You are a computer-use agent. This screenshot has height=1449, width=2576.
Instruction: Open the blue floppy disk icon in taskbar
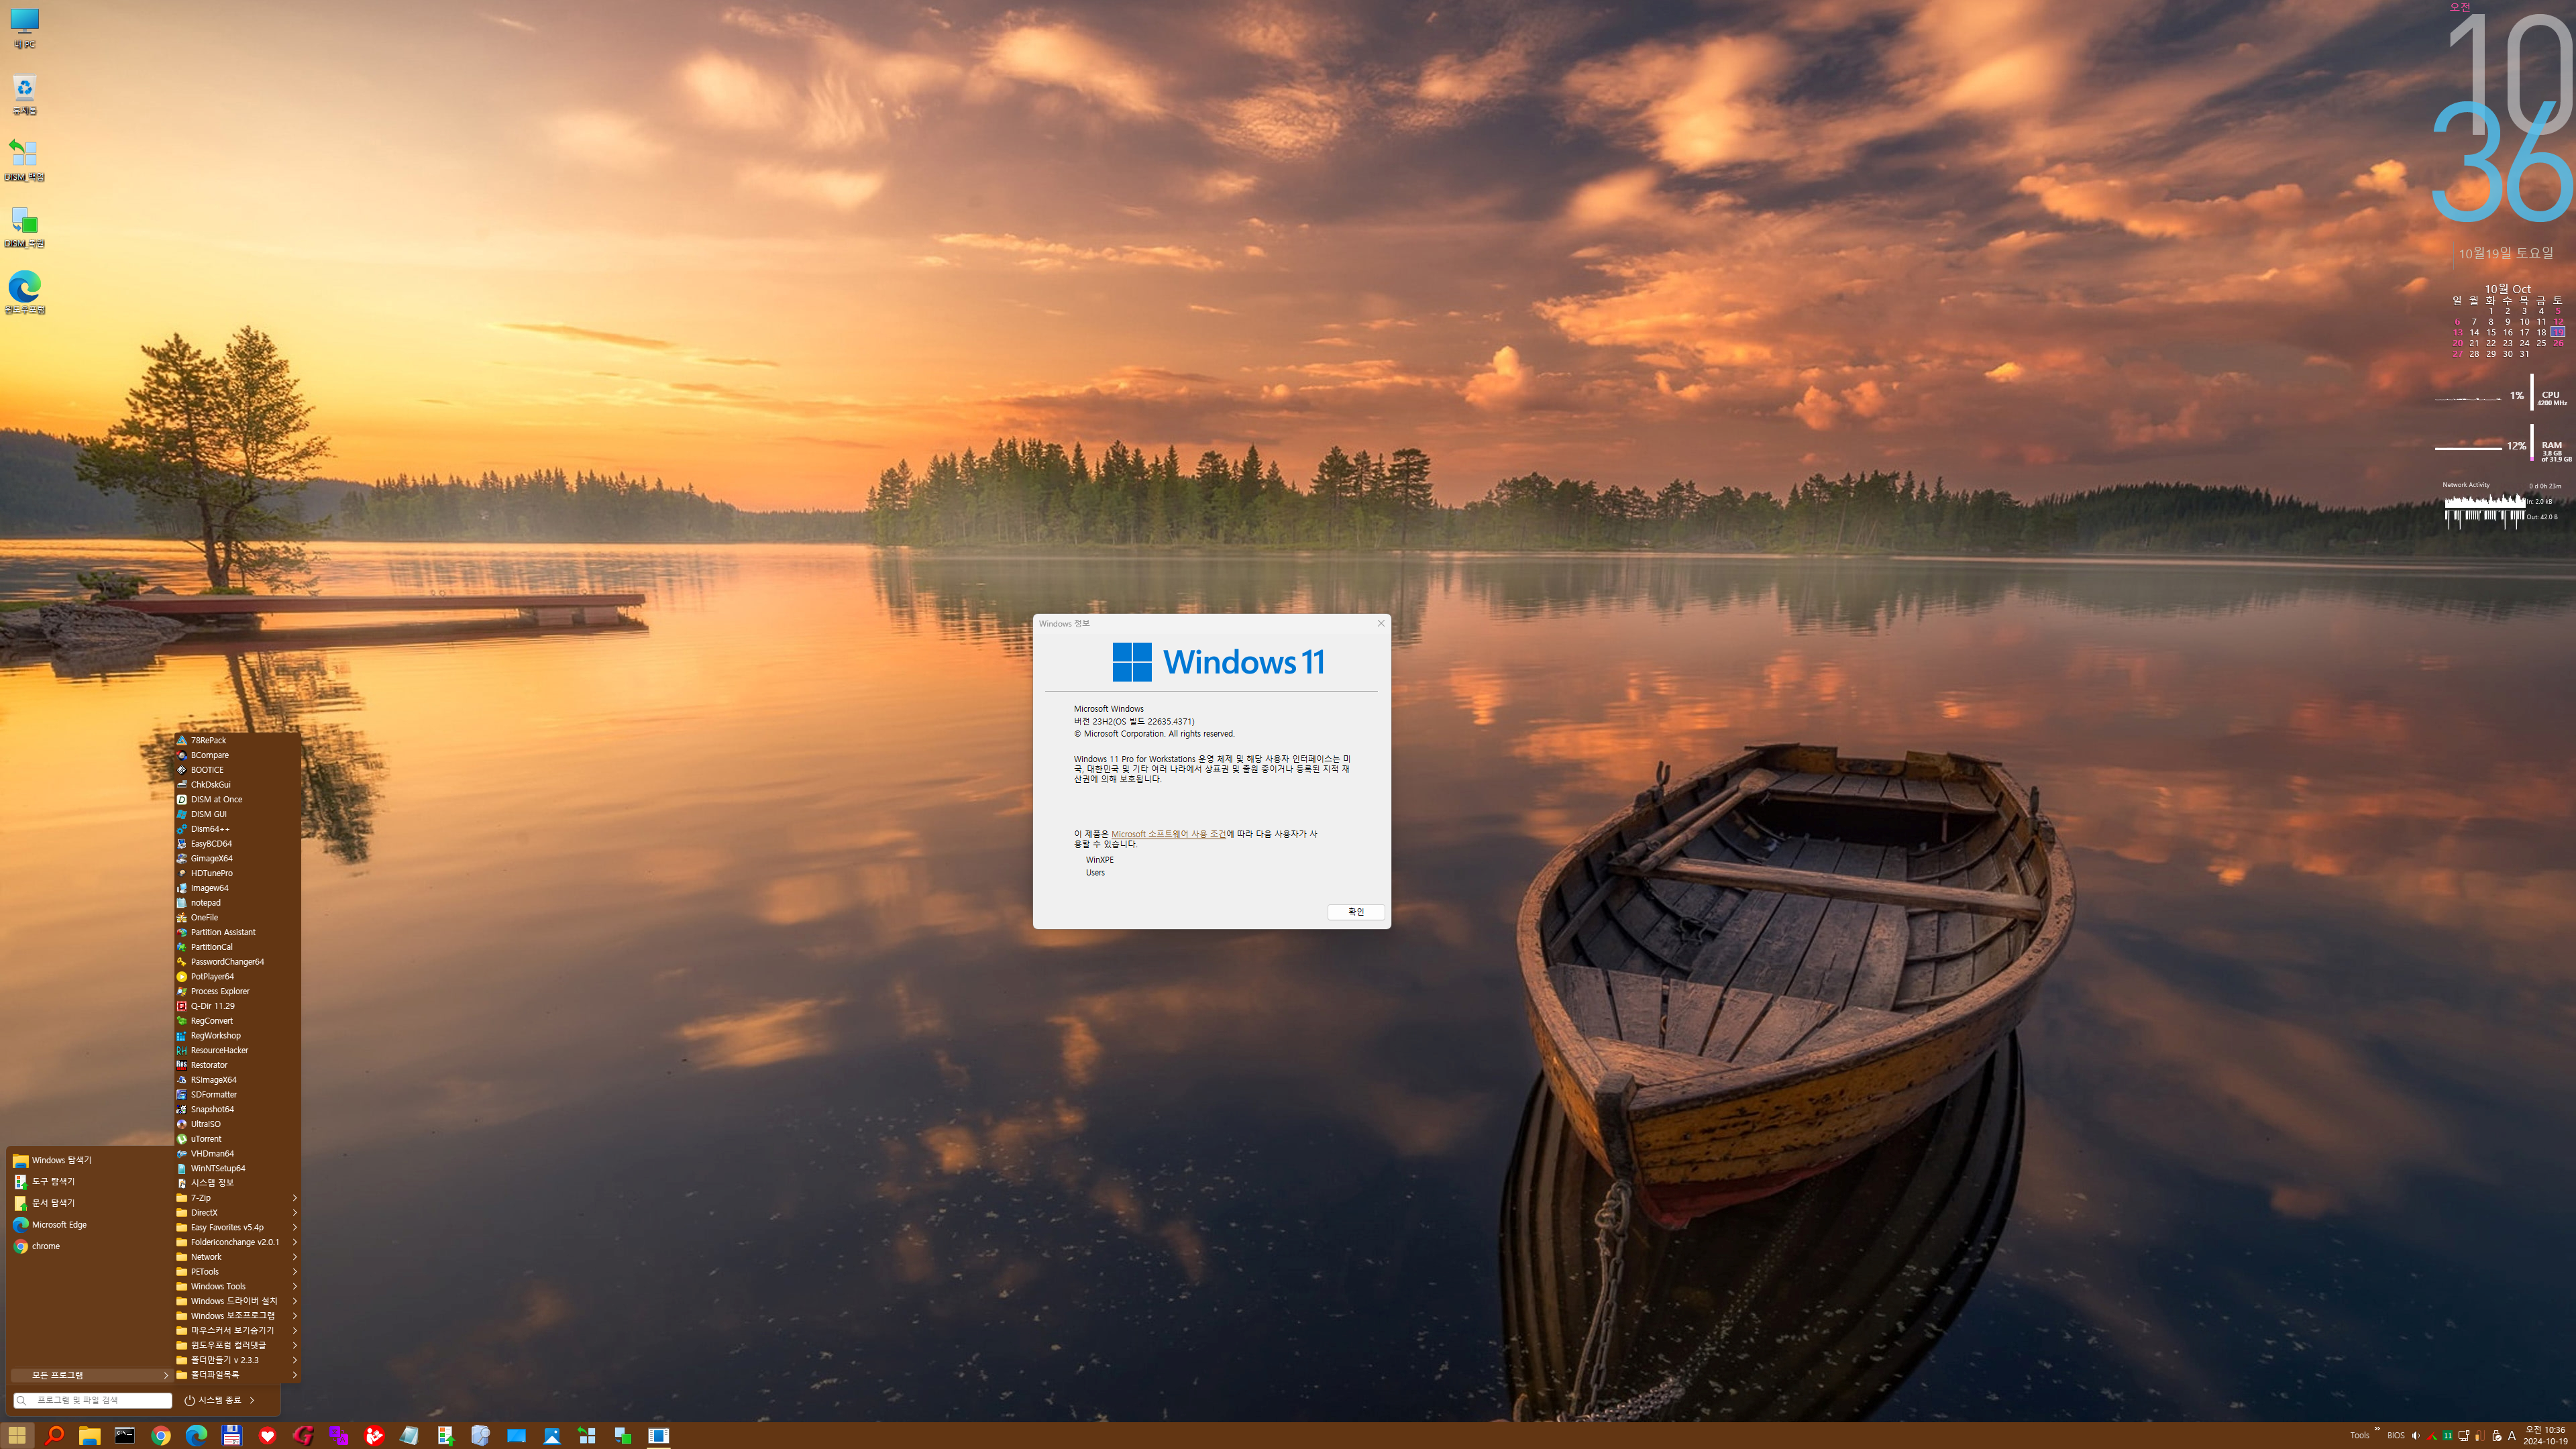[x=232, y=1435]
